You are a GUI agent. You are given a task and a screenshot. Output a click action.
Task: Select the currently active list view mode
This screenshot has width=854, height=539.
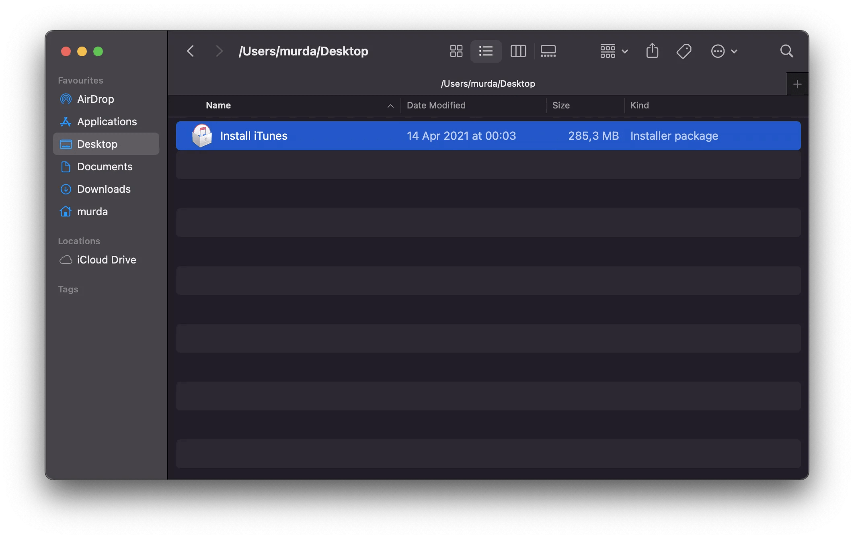pos(486,51)
